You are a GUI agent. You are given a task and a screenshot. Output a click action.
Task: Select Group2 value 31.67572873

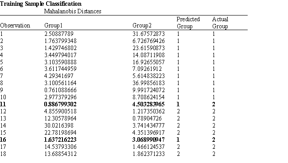coord(148,34)
